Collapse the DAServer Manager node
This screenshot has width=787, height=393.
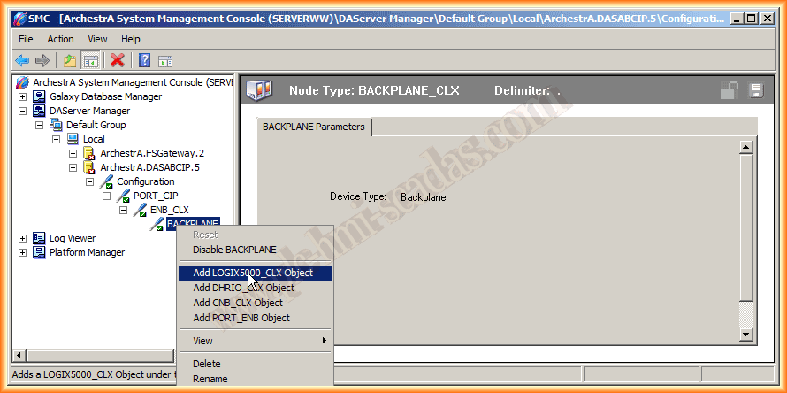pyautogui.click(x=23, y=111)
